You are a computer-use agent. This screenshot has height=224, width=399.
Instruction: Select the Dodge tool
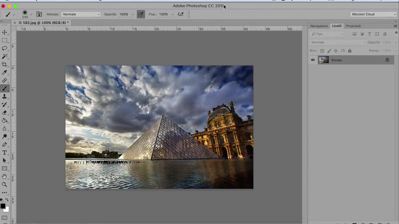click(x=5, y=137)
